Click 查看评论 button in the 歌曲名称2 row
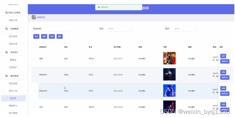 tap(225, 77)
